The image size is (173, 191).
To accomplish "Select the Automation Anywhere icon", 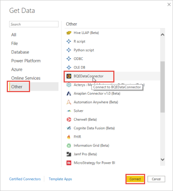I will click(69, 102).
